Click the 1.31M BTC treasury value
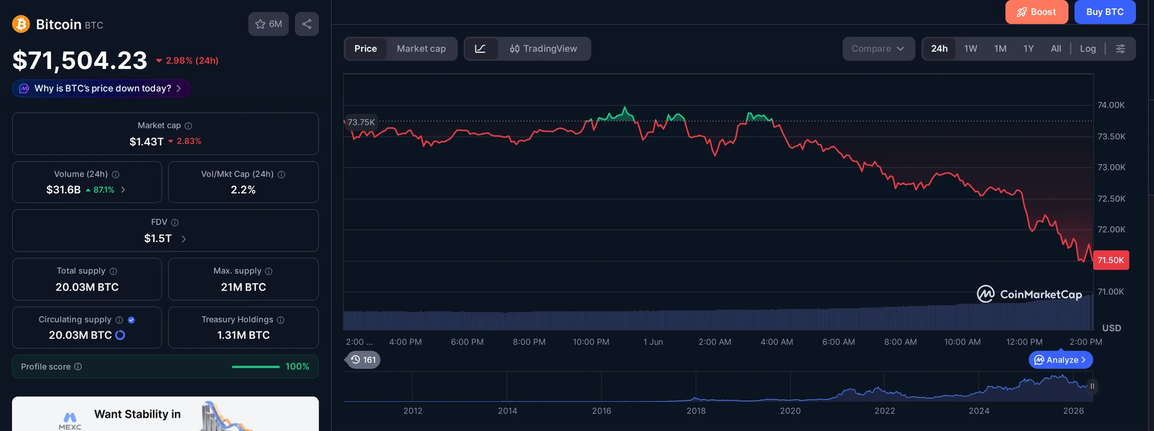 pyautogui.click(x=243, y=335)
